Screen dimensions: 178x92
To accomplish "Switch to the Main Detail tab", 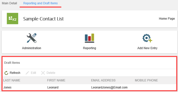I will tap(9, 3).
